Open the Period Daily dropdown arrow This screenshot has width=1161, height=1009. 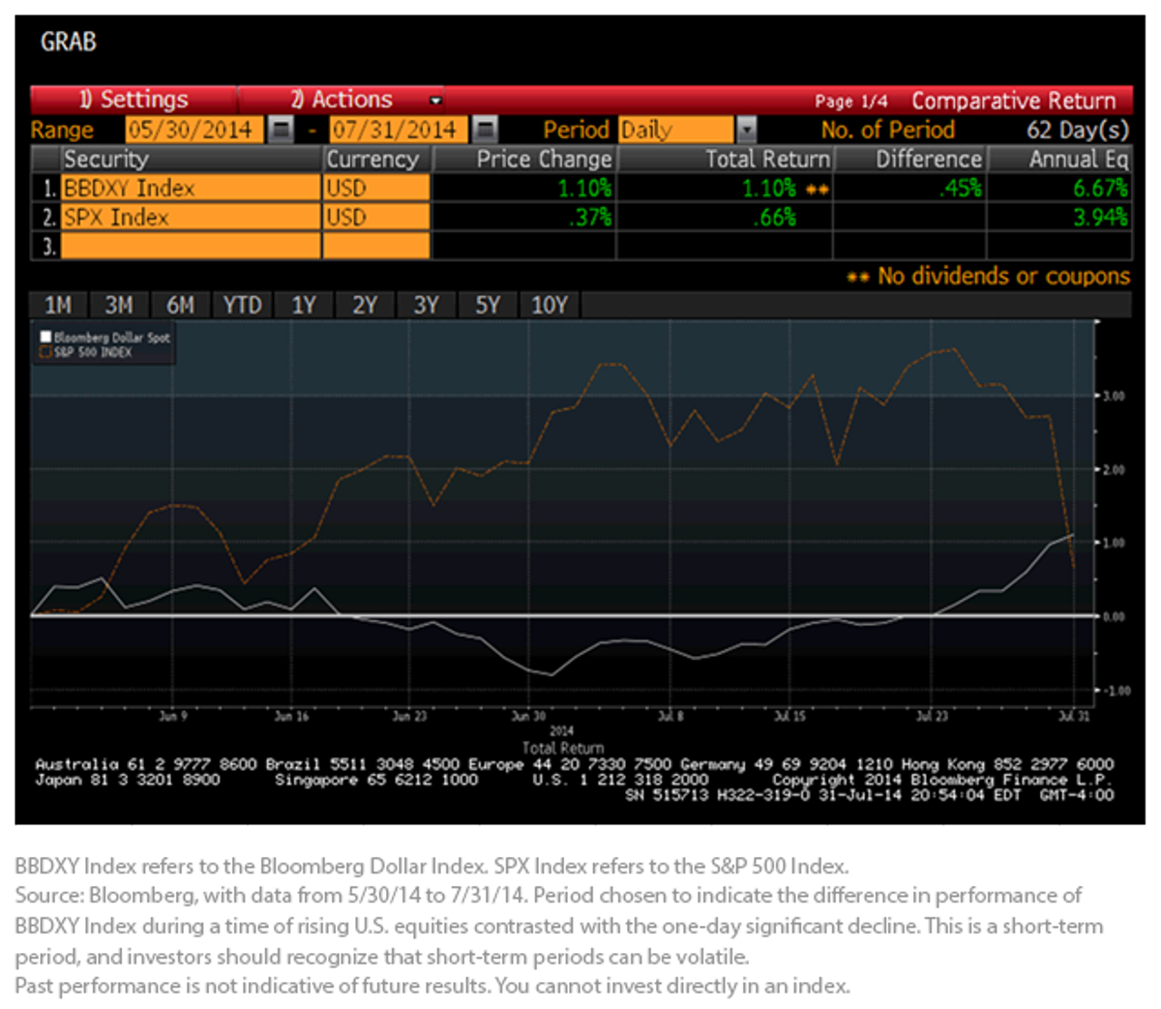coord(746,130)
